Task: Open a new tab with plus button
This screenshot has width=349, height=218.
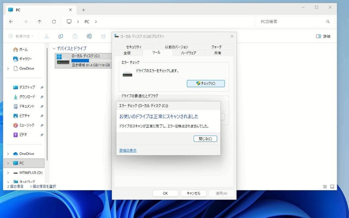Action: pos(83,10)
